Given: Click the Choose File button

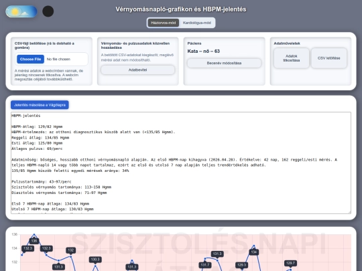Looking at the screenshot, I should coord(30,60).
